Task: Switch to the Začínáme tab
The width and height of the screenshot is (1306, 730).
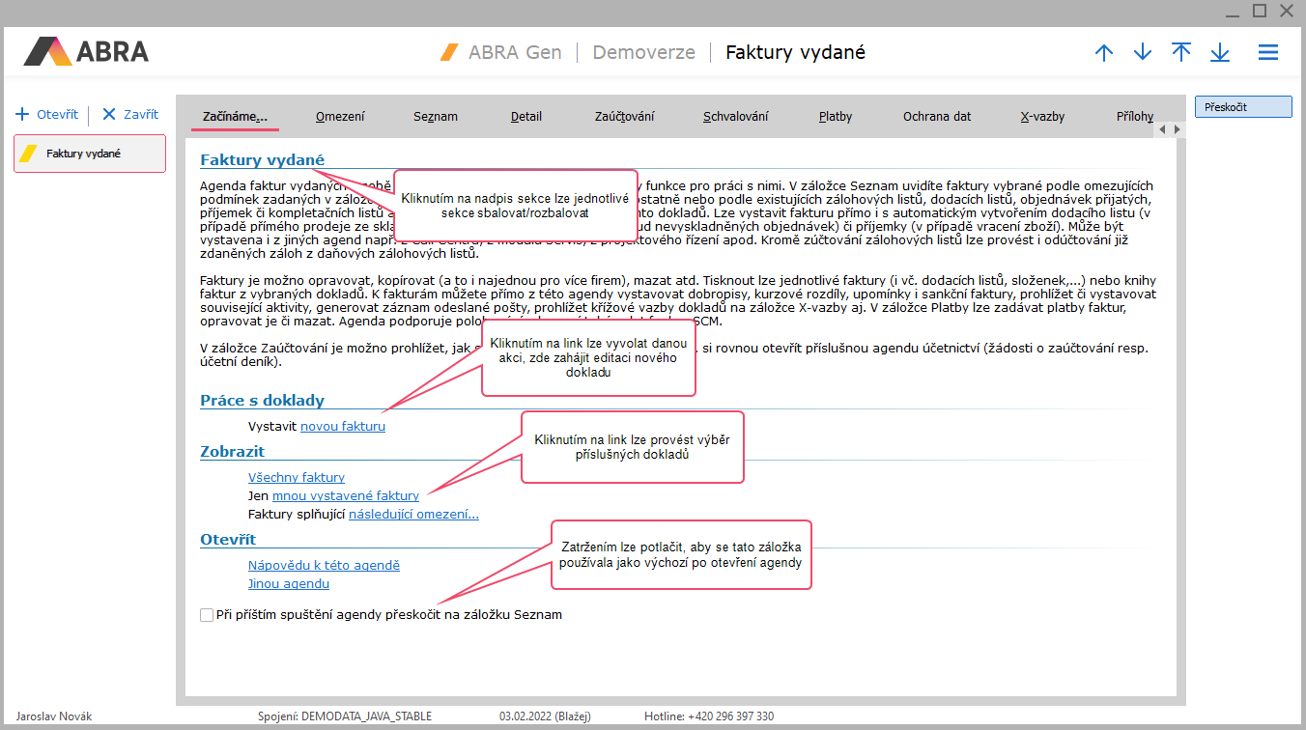Action: [x=235, y=116]
